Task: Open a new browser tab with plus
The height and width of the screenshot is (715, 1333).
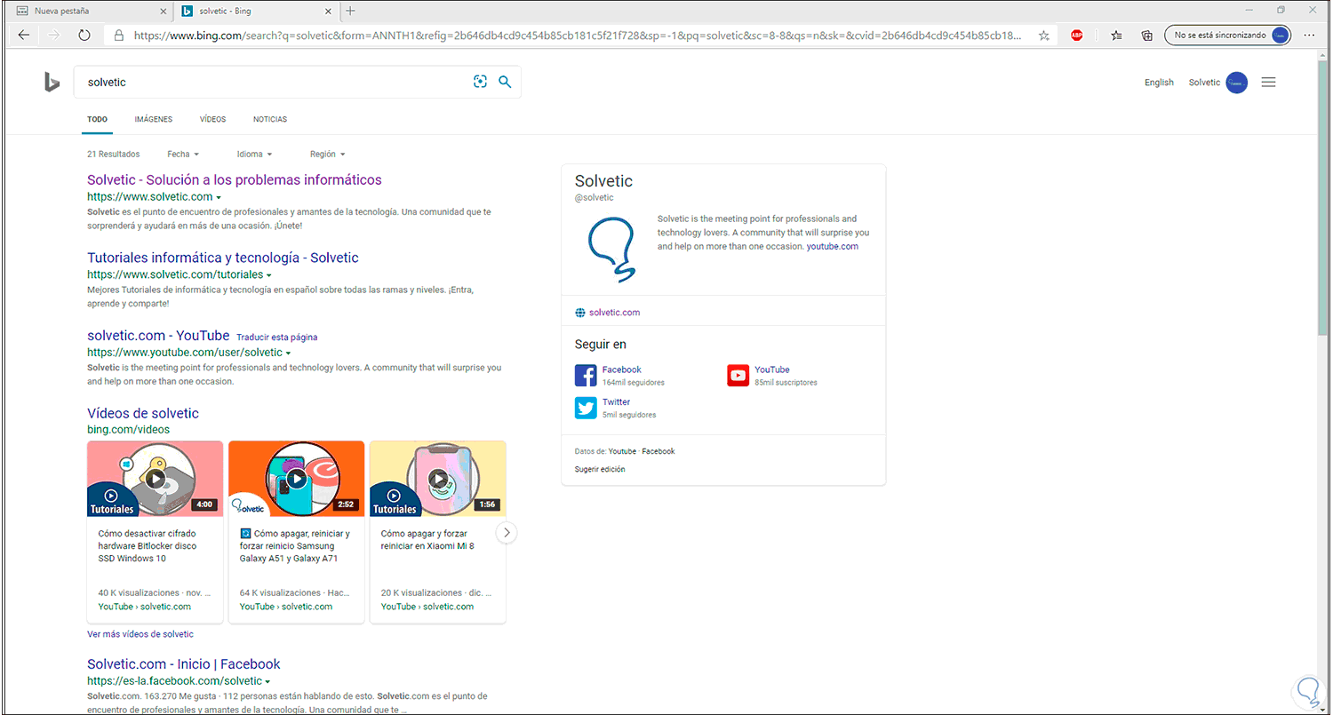Action: tap(350, 11)
